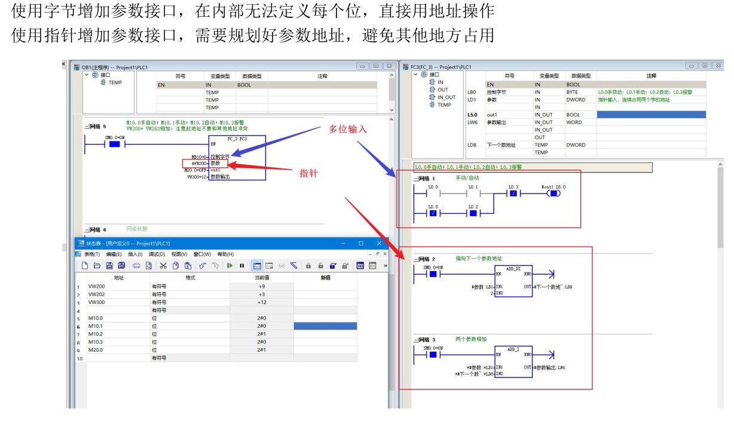Click the Print icon in status table toolbar

pyautogui.click(x=136, y=266)
